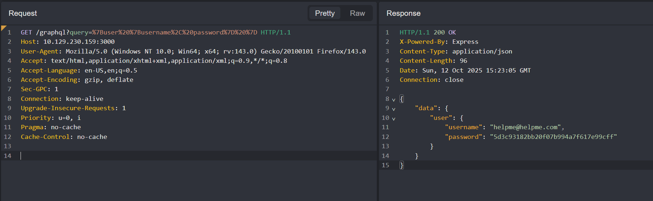Image resolution: width=653 pixels, height=201 pixels.
Task: Click the GET method in the request line
Action: [x=26, y=32]
